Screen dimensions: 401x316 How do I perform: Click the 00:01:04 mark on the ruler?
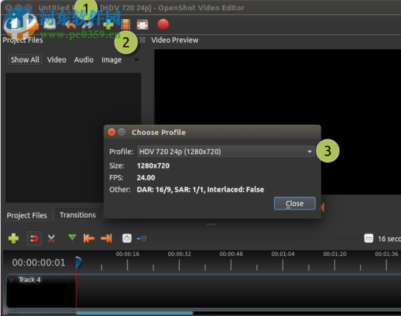point(283,254)
